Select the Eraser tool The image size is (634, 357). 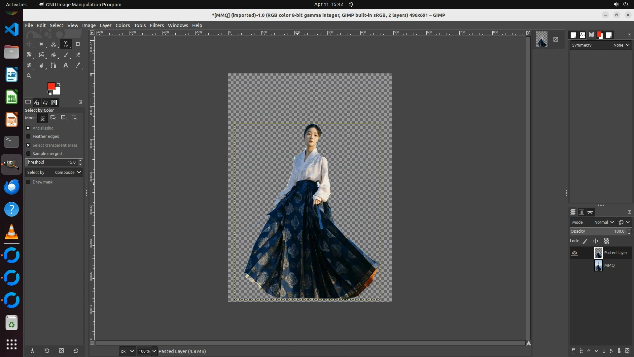tap(78, 55)
